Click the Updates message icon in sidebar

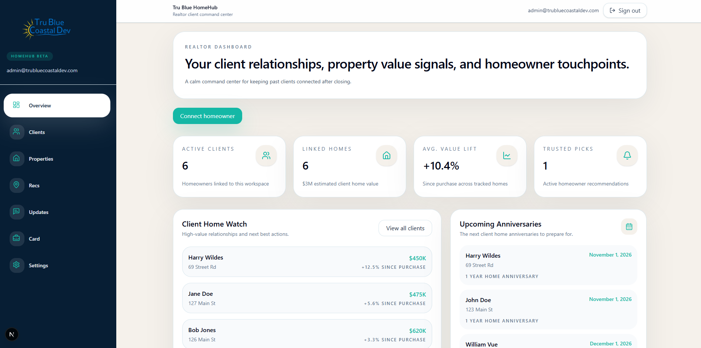17,212
